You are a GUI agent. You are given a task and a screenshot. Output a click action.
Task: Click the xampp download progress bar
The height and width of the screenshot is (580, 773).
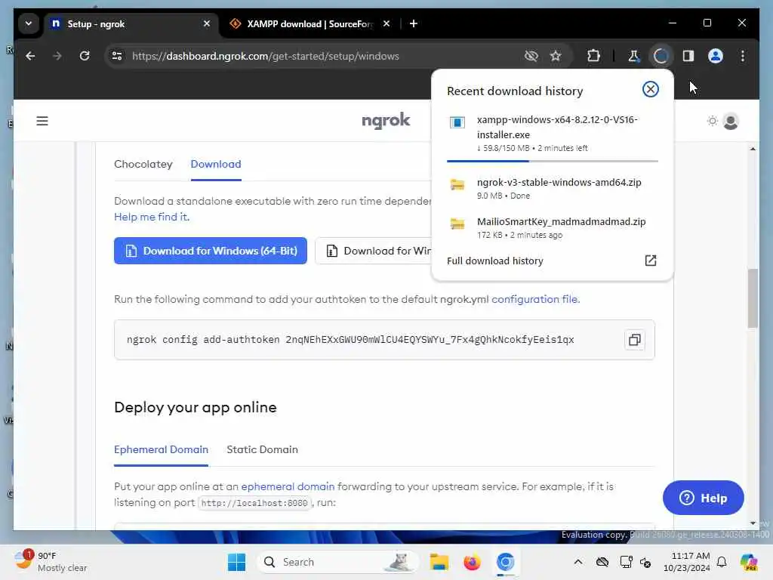pyautogui.click(x=552, y=161)
